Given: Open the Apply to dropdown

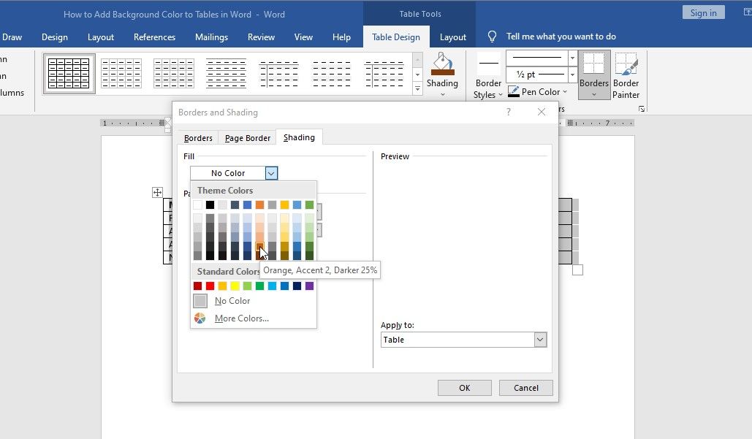Looking at the screenshot, I should (x=540, y=340).
